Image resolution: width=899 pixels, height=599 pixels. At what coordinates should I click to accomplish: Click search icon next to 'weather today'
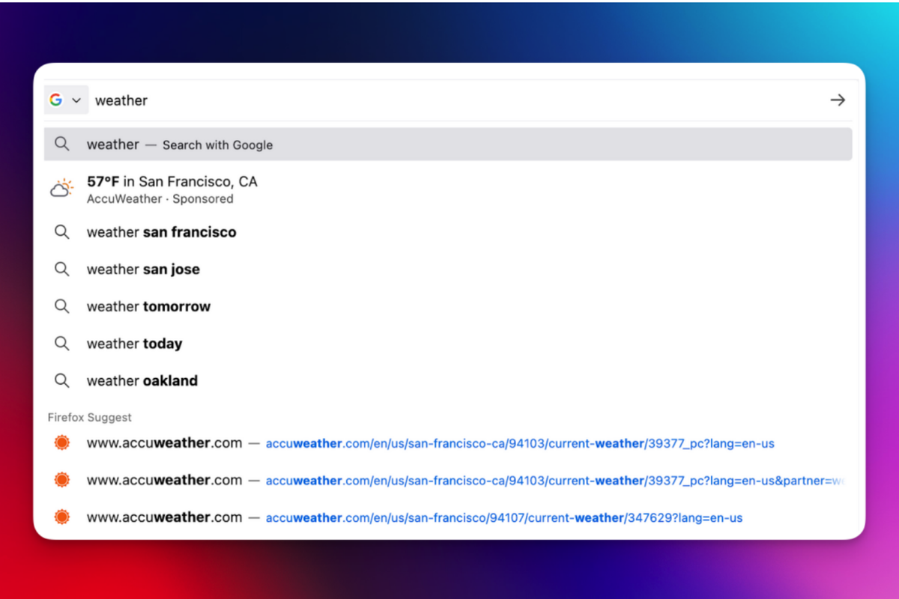click(x=62, y=344)
